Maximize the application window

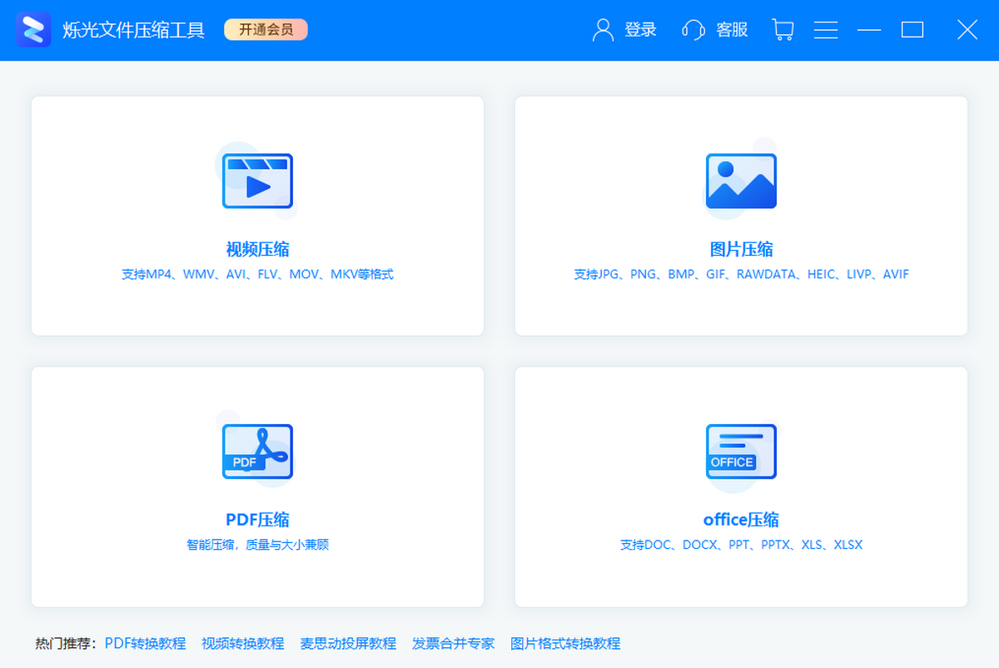pyautogui.click(x=912, y=30)
